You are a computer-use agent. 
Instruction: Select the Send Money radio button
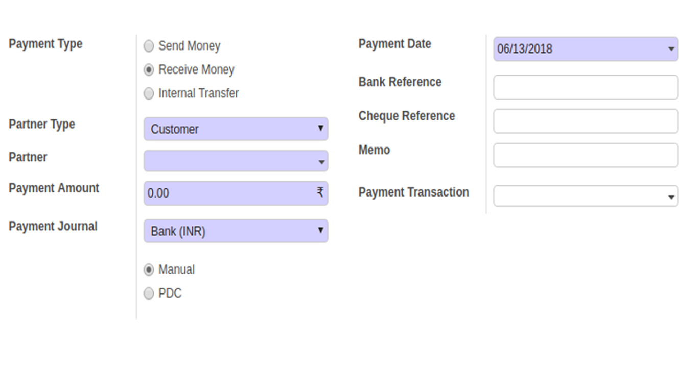149,46
